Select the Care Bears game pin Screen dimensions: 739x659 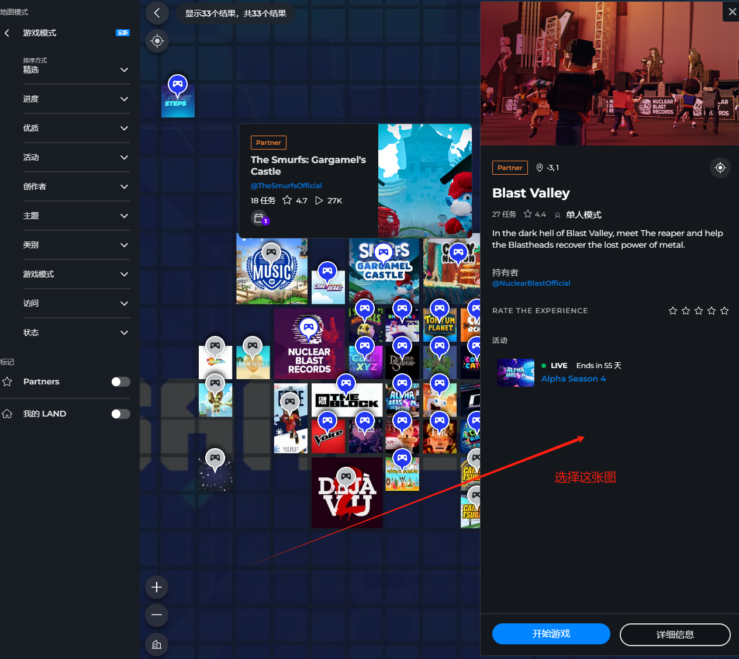327,272
